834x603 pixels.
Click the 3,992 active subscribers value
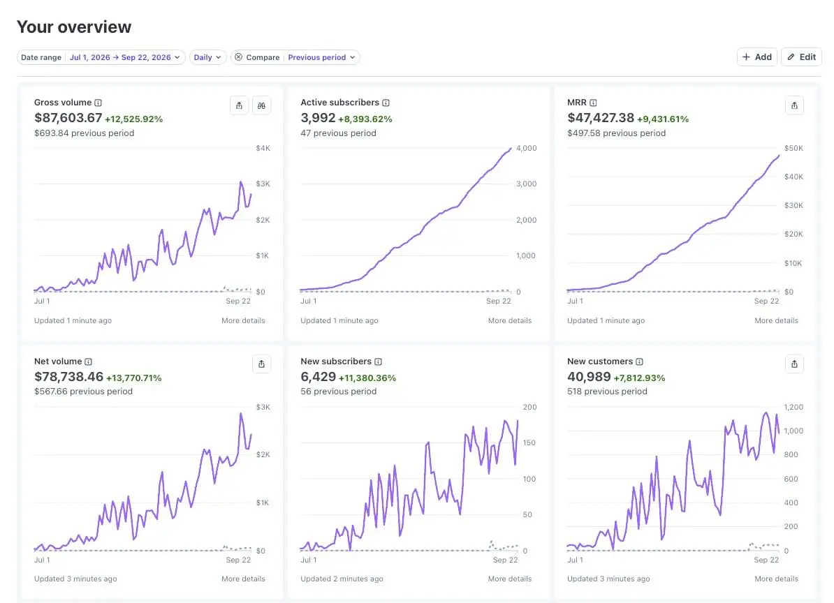click(318, 118)
